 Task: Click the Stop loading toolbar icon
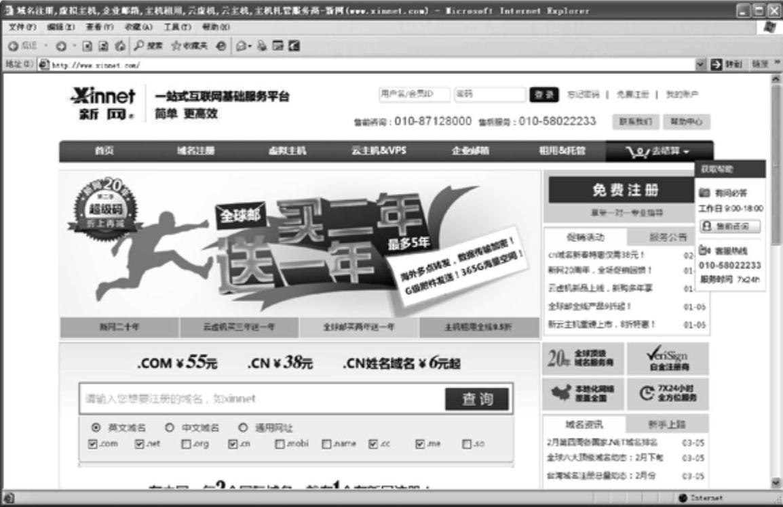click(x=88, y=46)
